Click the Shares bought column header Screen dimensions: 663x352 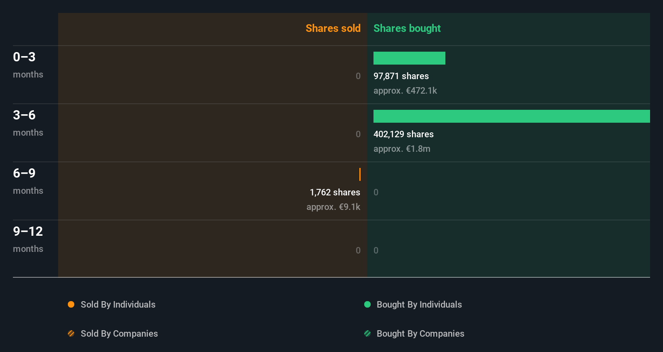407,28
